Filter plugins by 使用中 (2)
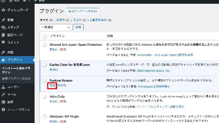The image size is (219, 123). [63, 20]
